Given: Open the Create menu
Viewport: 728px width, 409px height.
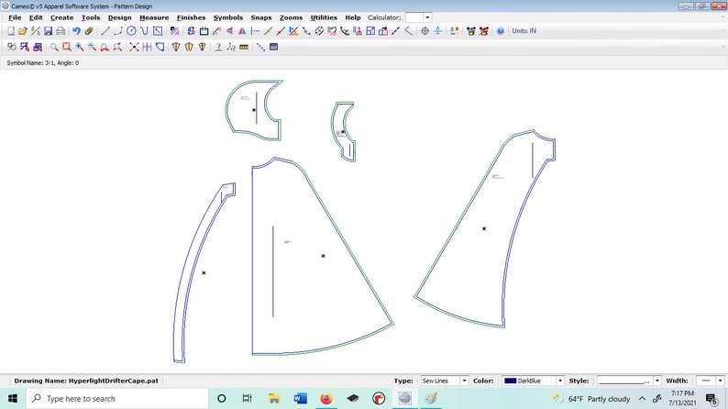Looking at the screenshot, I should pyautogui.click(x=61, y=17).
